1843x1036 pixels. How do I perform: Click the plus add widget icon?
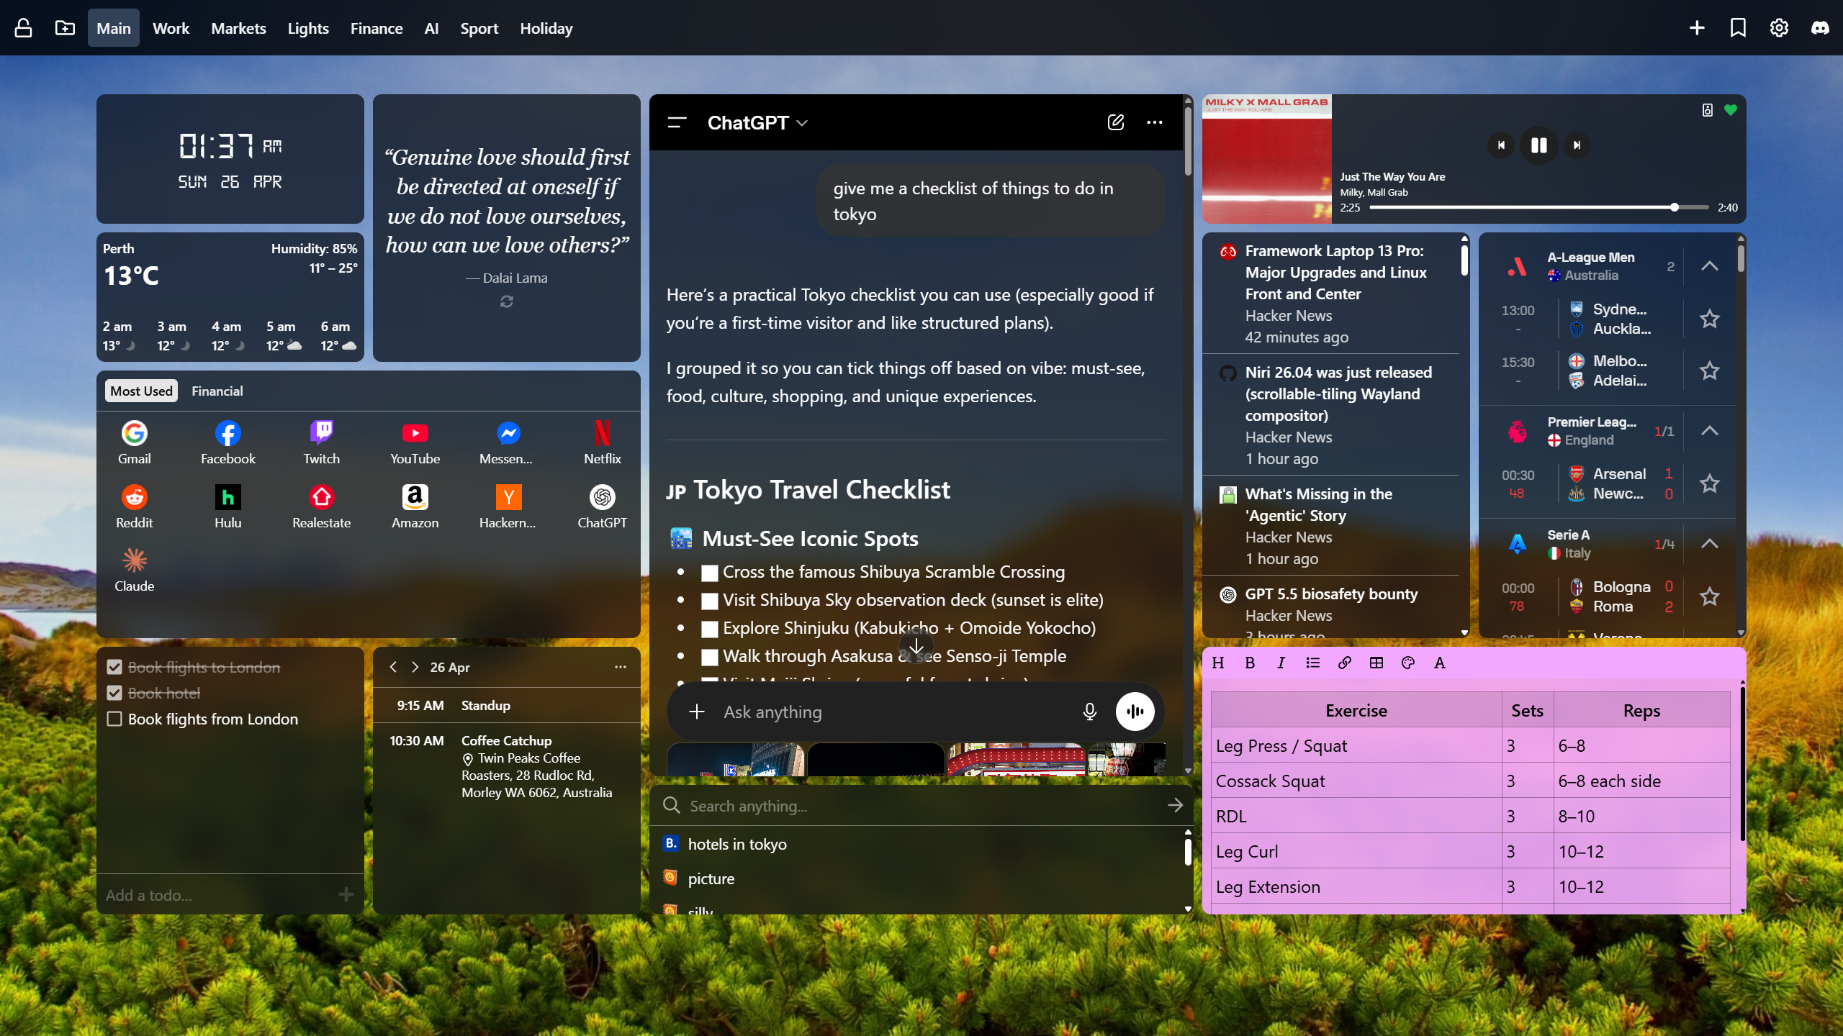click(1697, 28)
